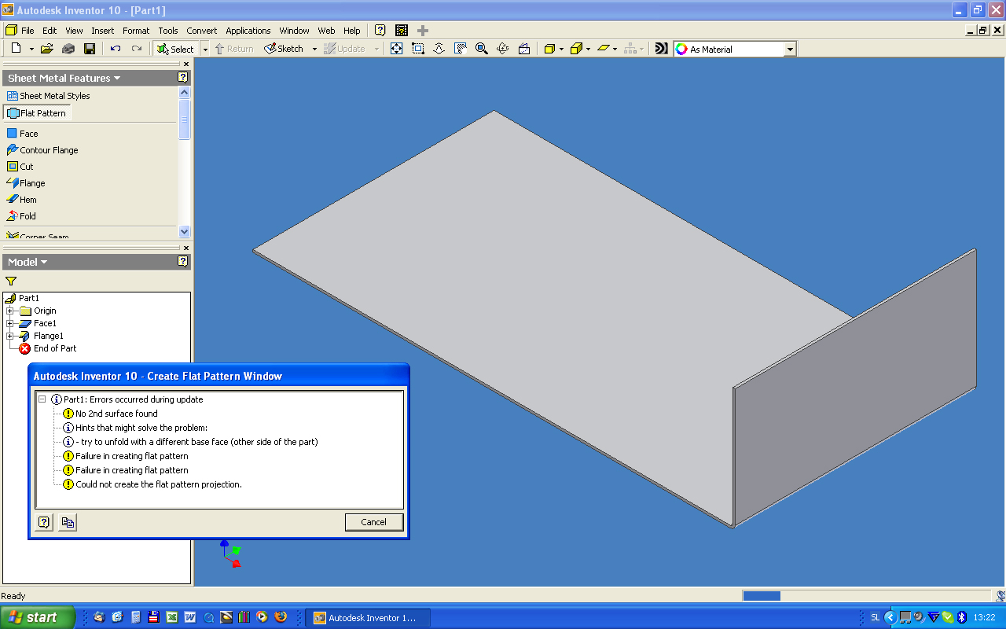Choose the Zoom magnifier tool
Viewport: 1006px width, 629px height.
[481, 49]
